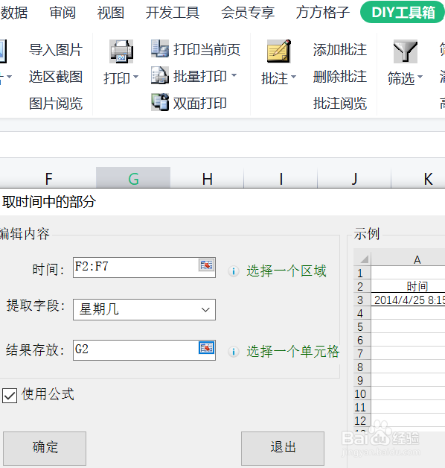The width and height of the screenshot is (445, 468).
Task: Open the 数据 ribbon tab
Action: pyautogui.click(x=13, y=13)
